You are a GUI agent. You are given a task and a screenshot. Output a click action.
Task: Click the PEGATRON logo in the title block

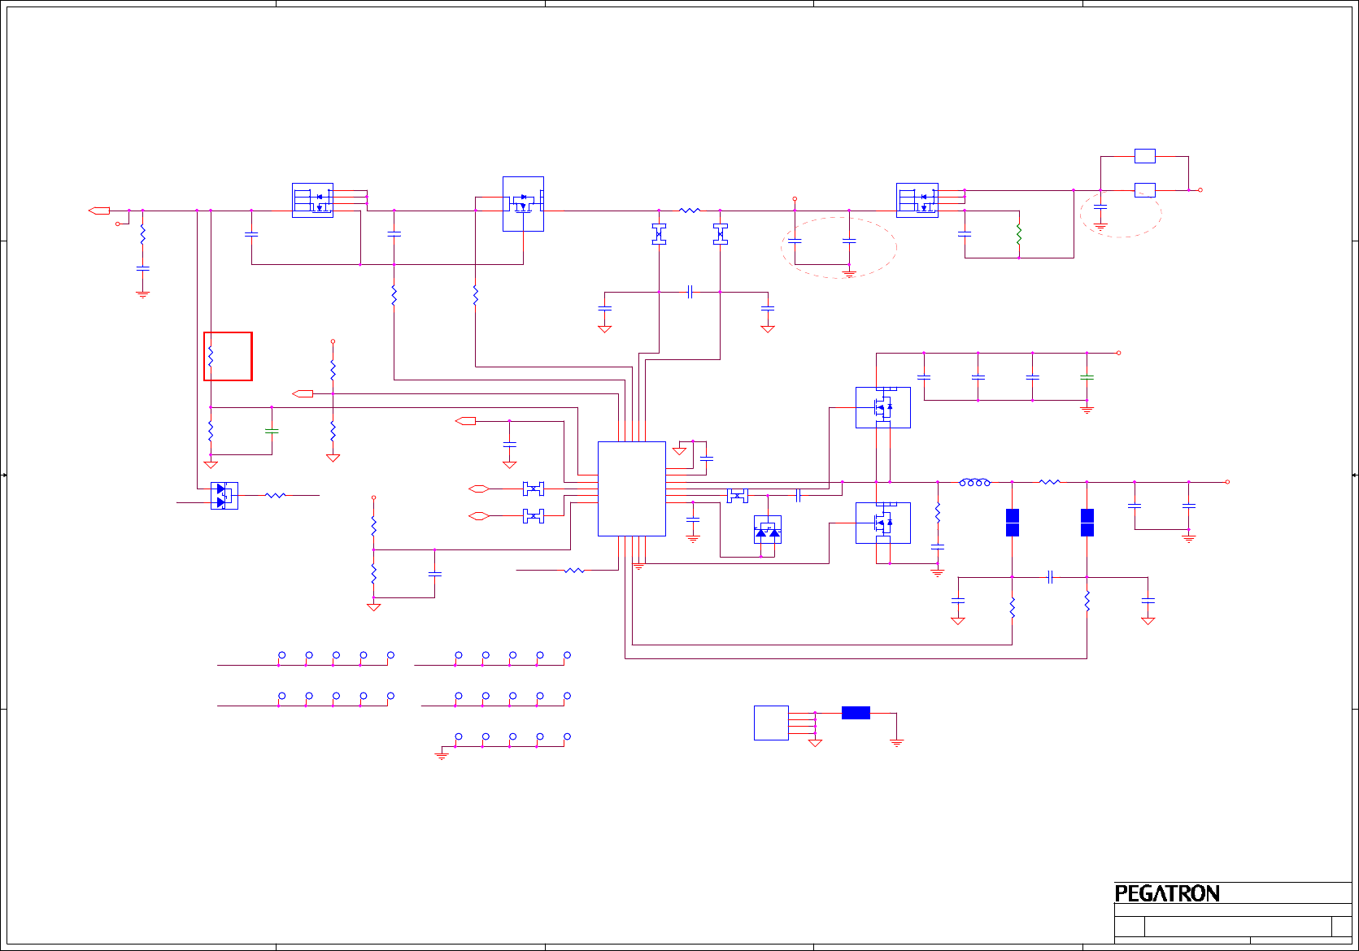coord(1167,893)
